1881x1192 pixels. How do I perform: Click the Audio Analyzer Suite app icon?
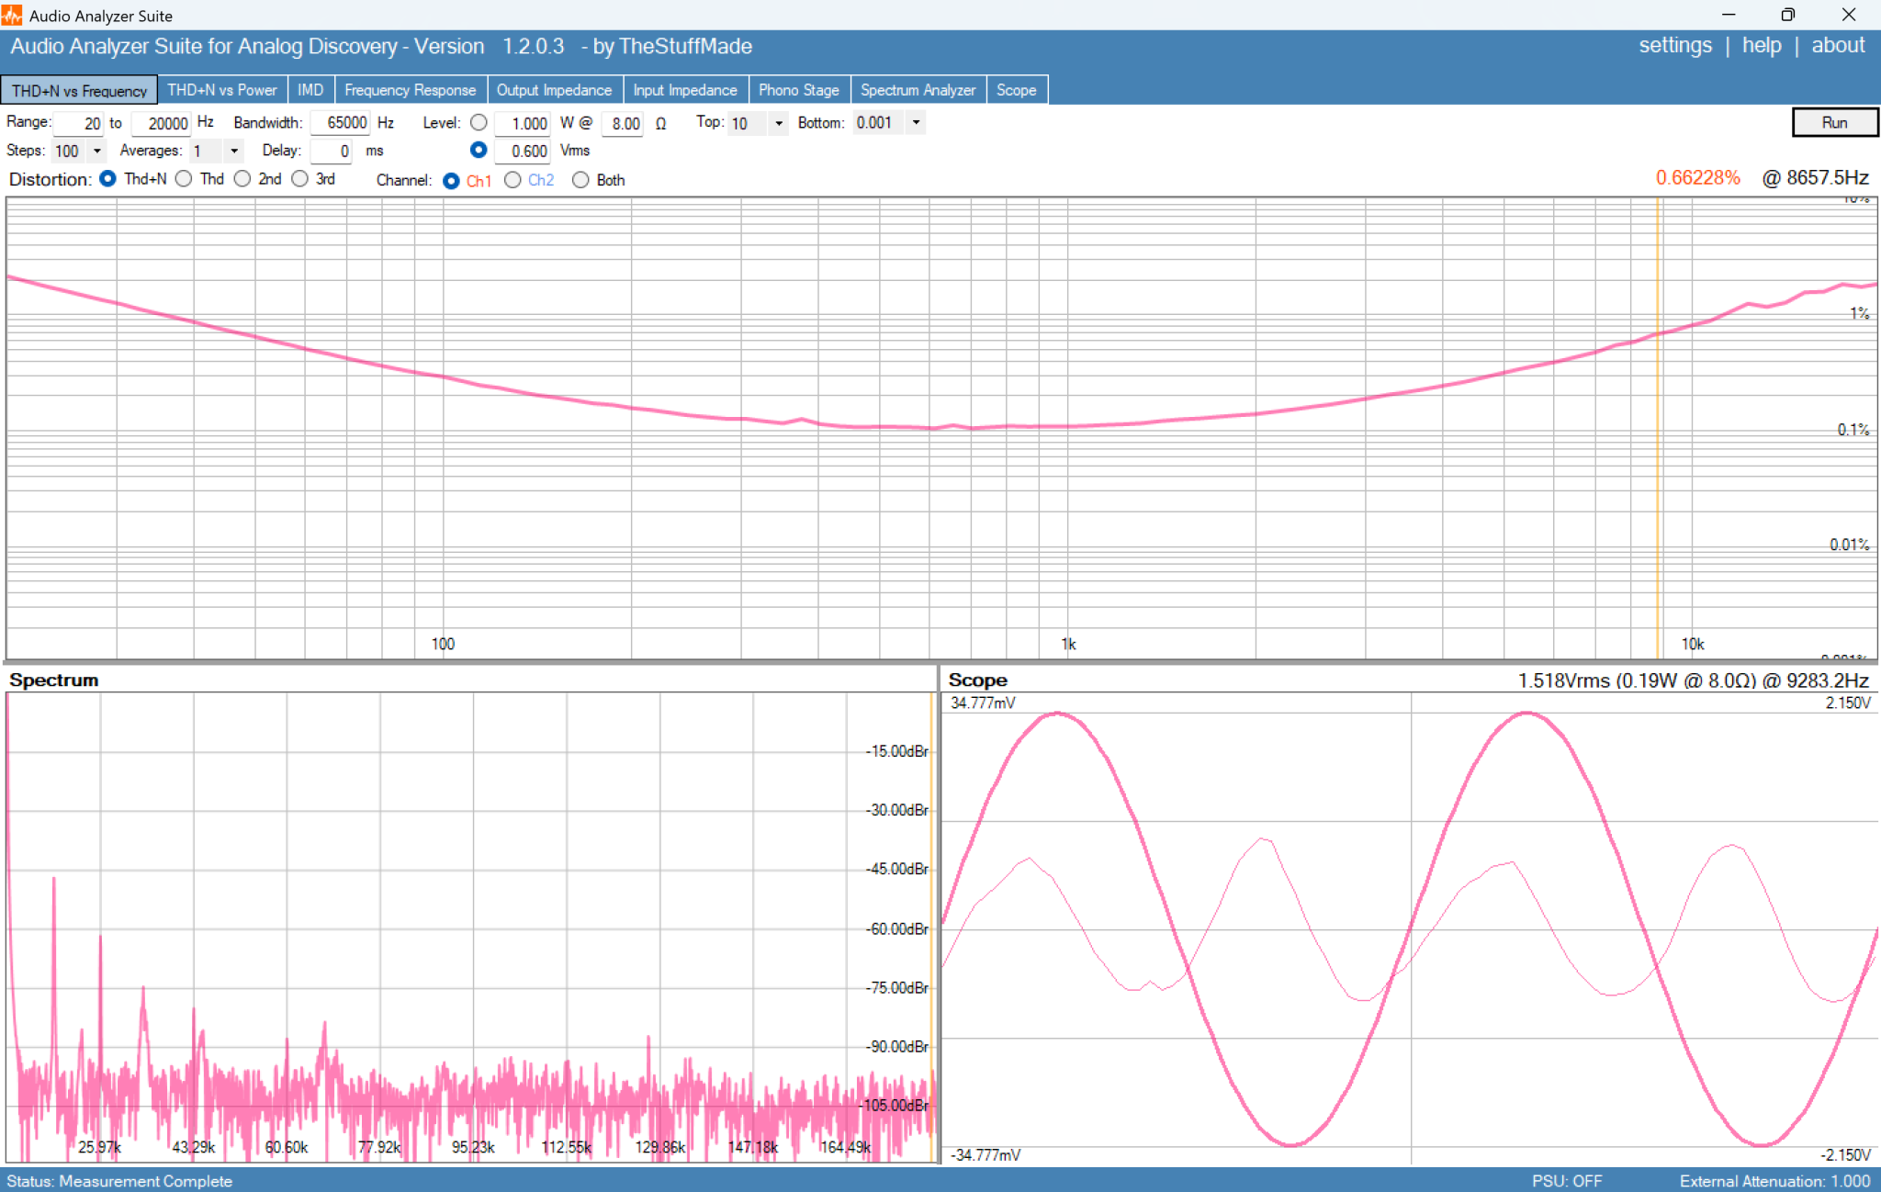(12, 15)
